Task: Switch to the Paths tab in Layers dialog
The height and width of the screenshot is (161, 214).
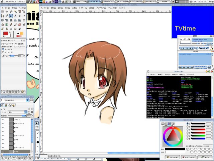Action: 10,105
